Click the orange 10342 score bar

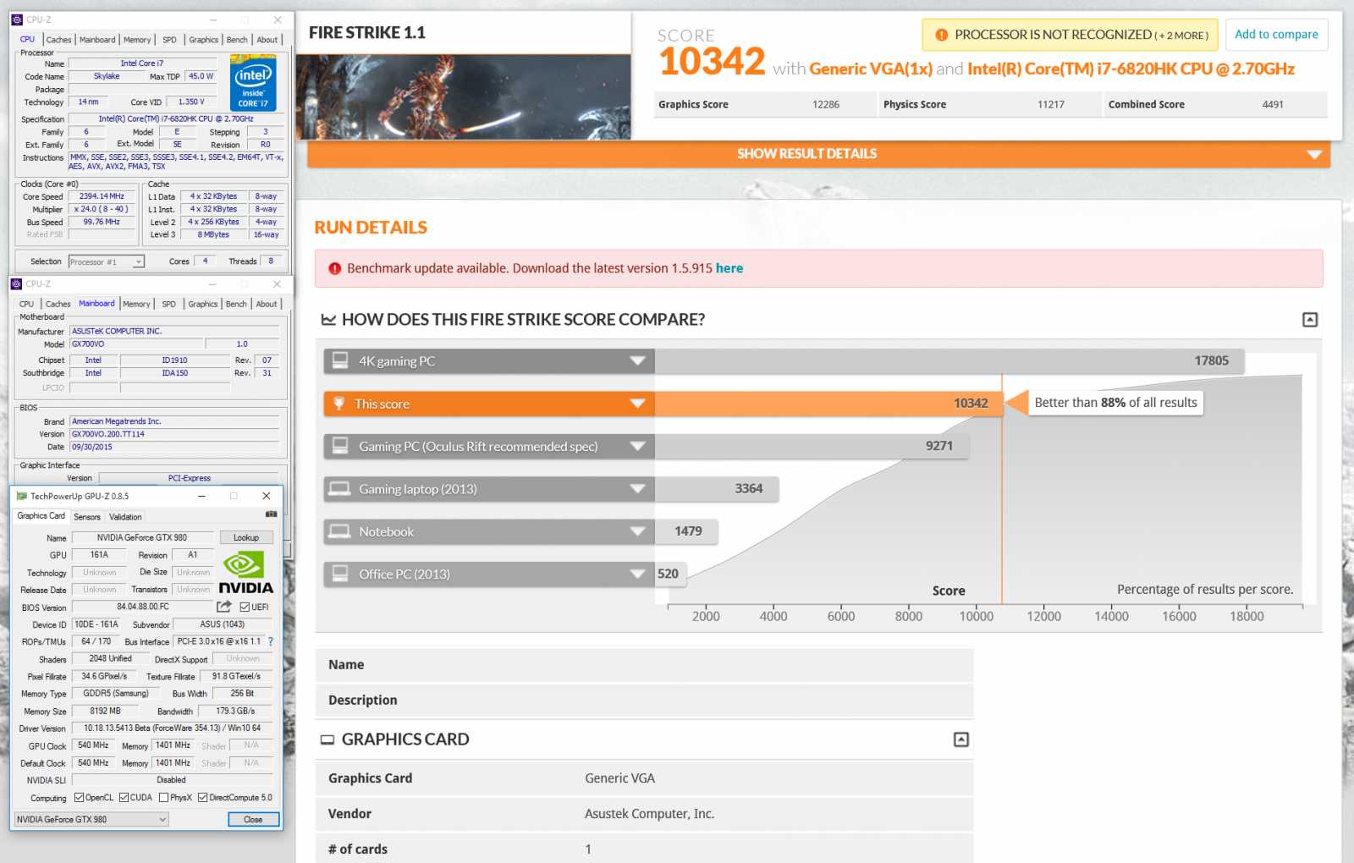pos(828,404)
